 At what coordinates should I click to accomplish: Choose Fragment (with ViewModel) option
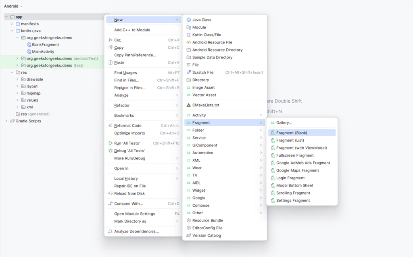[302, 148]
